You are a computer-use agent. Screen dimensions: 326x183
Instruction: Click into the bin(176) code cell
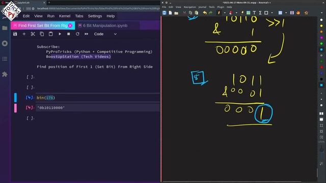click(x=98, y=98)
